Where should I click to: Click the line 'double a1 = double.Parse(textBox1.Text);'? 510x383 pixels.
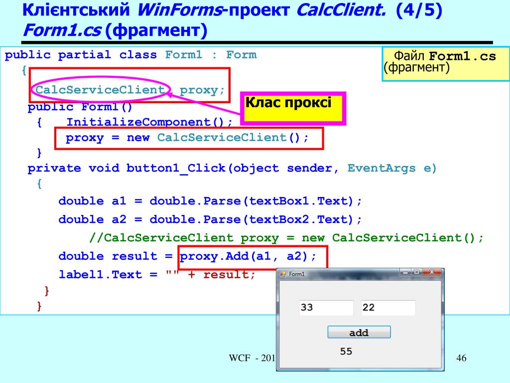[x=210, y=201]
